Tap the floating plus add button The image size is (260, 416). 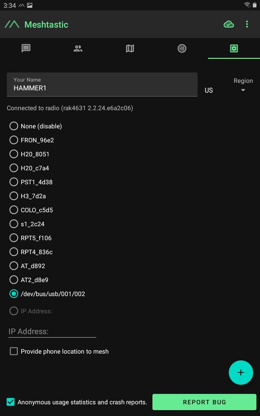coord(241,372)
